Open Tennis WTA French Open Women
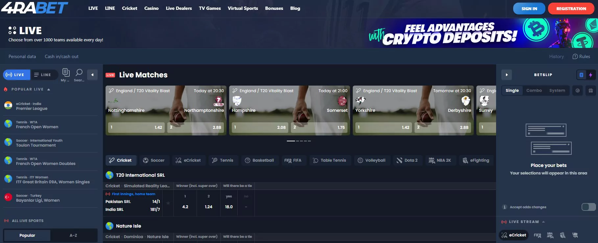Image resolution: width=598 pixels, height=243 pixels. (50, 124)
